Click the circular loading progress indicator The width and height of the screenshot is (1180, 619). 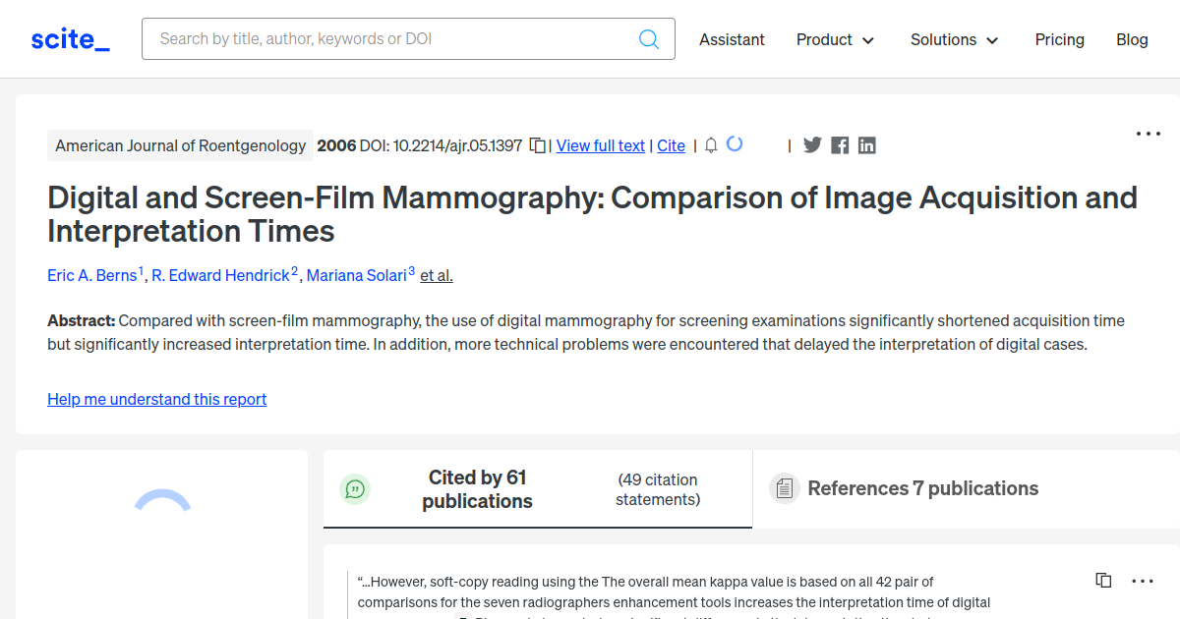pyautogui.click(x=735, y=143)
